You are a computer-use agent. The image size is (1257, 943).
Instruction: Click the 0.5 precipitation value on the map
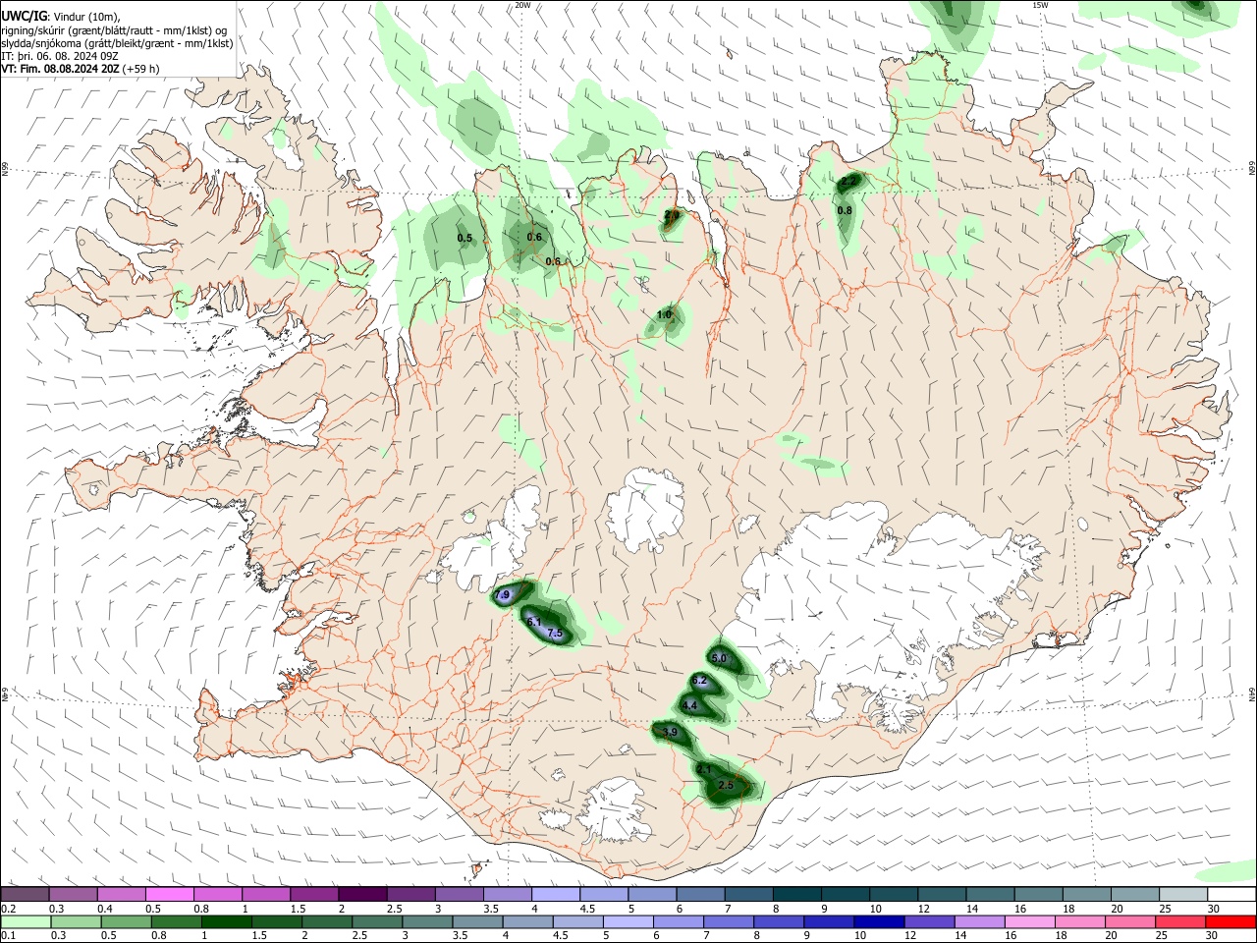click(x=465, y=238)
